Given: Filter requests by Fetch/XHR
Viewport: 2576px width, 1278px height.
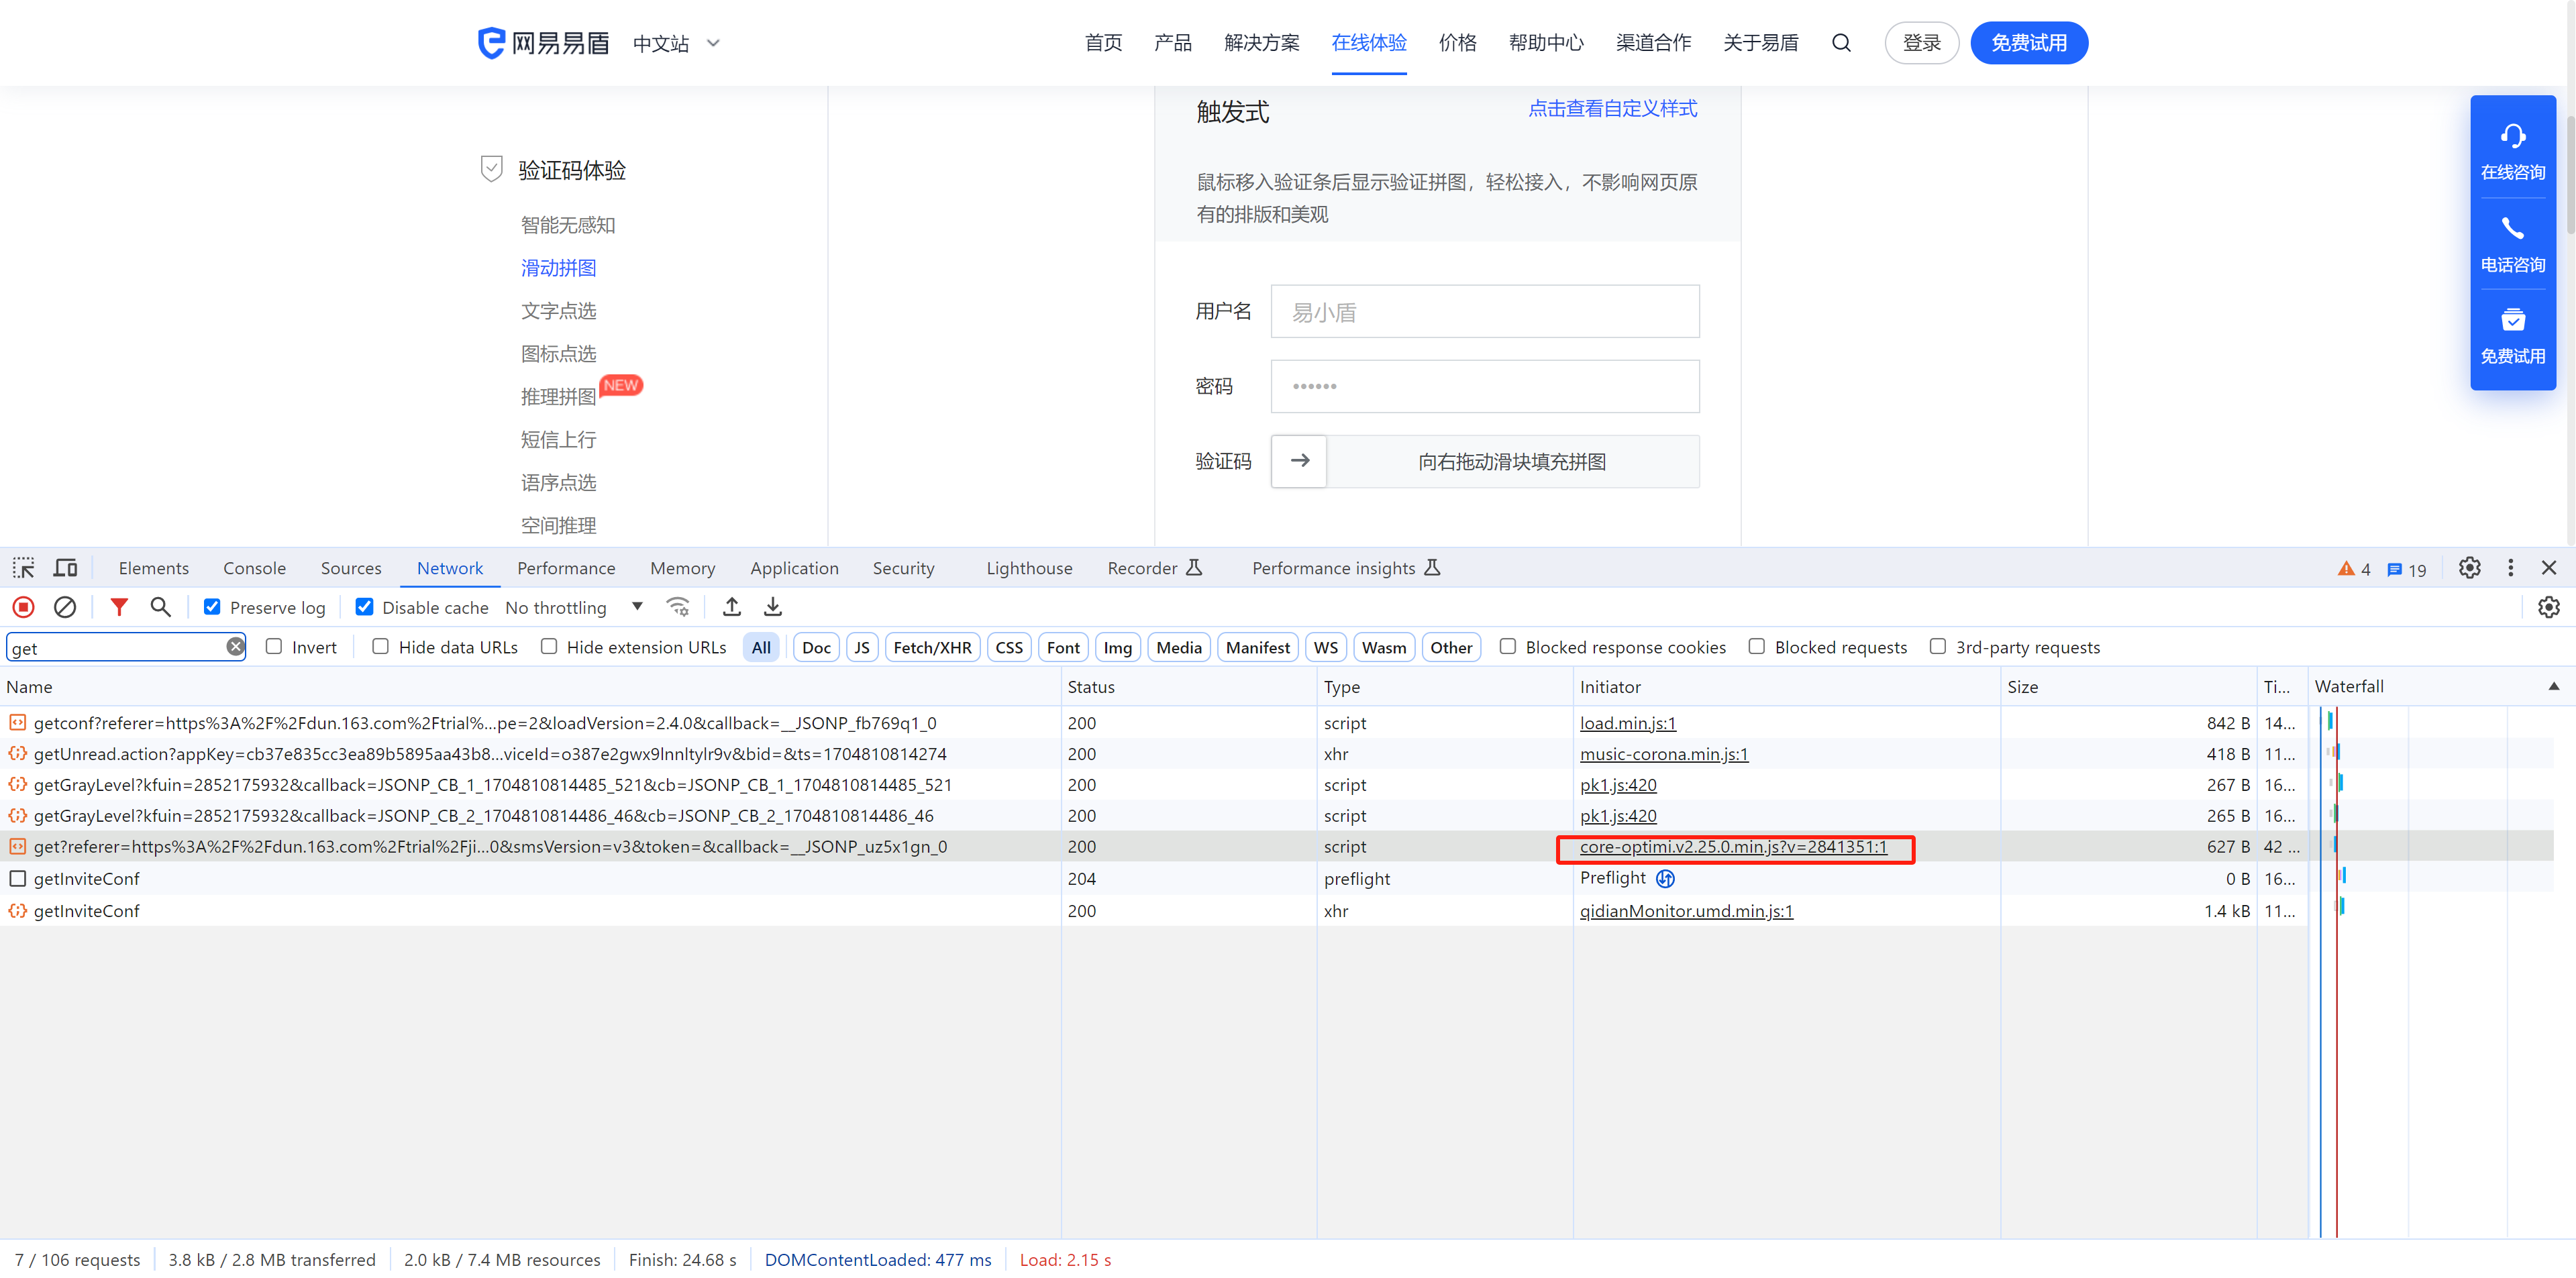Looking at the screenshot, I should click(x=932, y=647).
